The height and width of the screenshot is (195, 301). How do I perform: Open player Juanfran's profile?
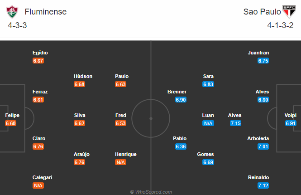point(258,53)
